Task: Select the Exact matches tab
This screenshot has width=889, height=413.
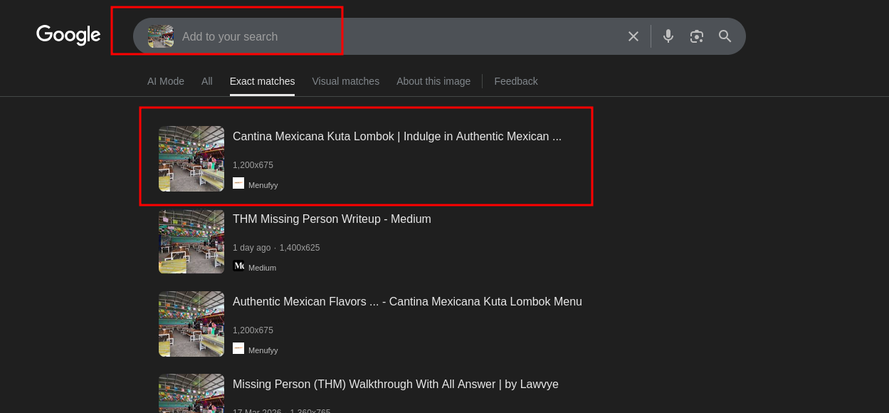Action: [262, 81]
